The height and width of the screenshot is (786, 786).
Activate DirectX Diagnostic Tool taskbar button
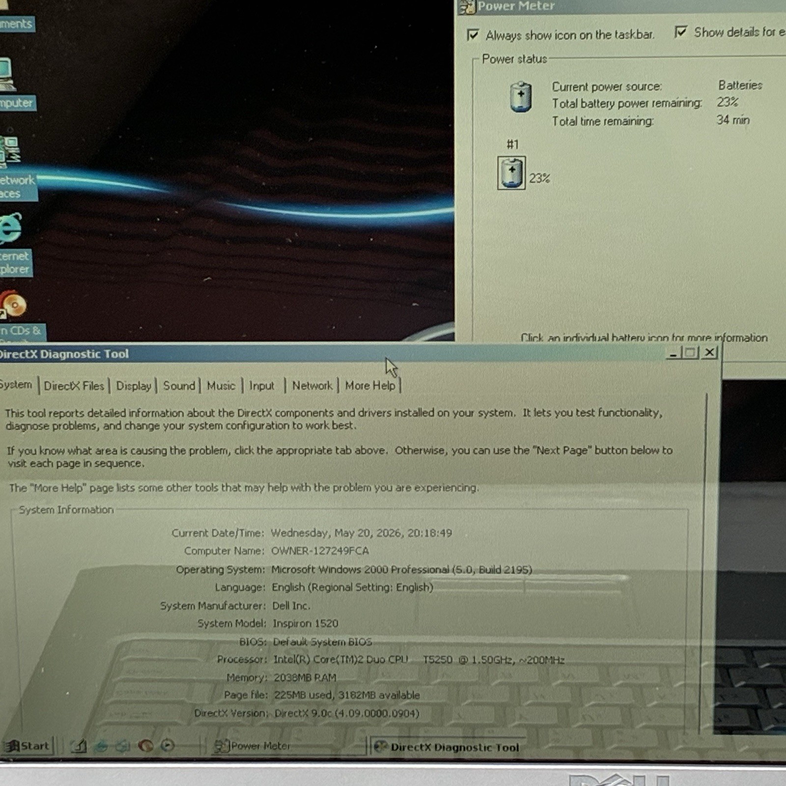coord(447,747)
